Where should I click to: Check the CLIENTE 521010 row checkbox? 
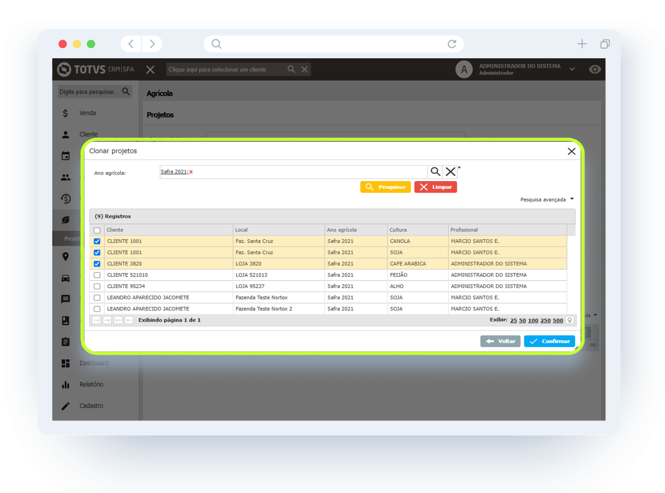click(x=97, y=275)
